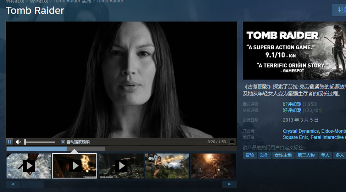Click the 该产品的热门用户自定义标签 heading
The width and height of the screenshot is (346, 192).
coord(274,147)
